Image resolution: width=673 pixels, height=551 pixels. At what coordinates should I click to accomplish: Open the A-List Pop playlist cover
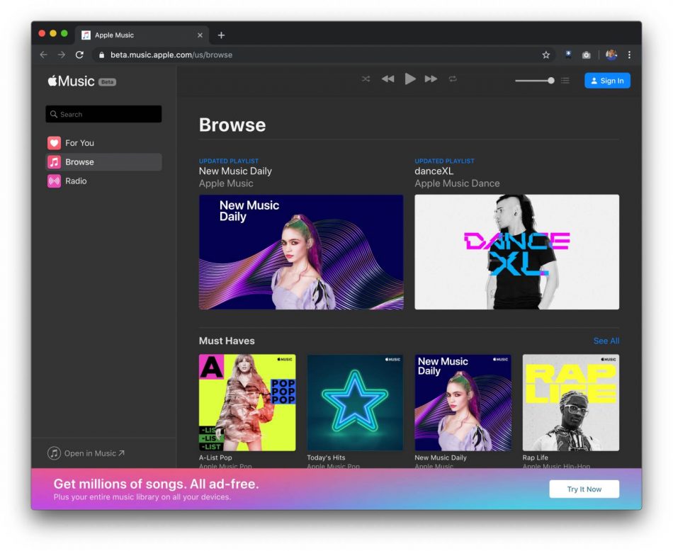(x=247, y=402)
